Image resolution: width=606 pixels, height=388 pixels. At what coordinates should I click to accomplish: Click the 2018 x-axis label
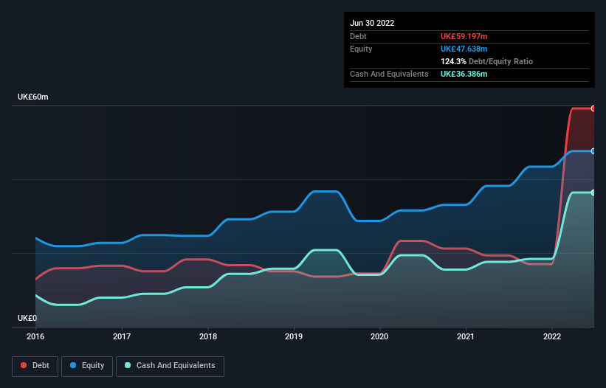click(x=208, y=336)
